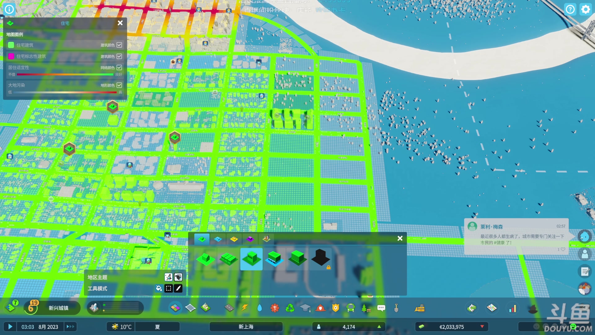Viewport: 595px width, 335px height.
Task: Open the settings gear icon
Action: point(585,9)
